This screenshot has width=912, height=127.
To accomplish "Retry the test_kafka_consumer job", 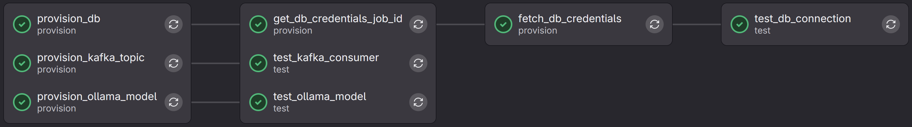I will (418, 63).
